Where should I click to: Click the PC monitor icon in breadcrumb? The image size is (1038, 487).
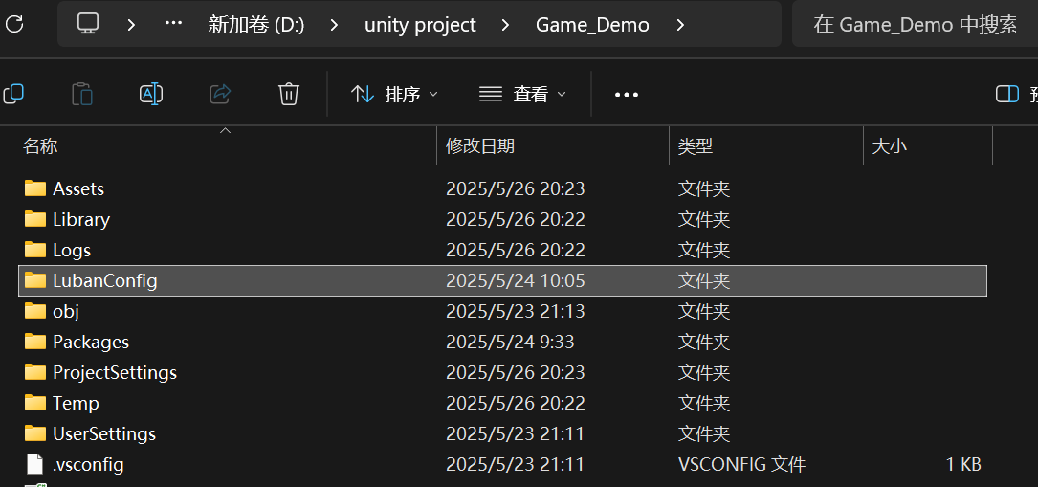point(88,25)
